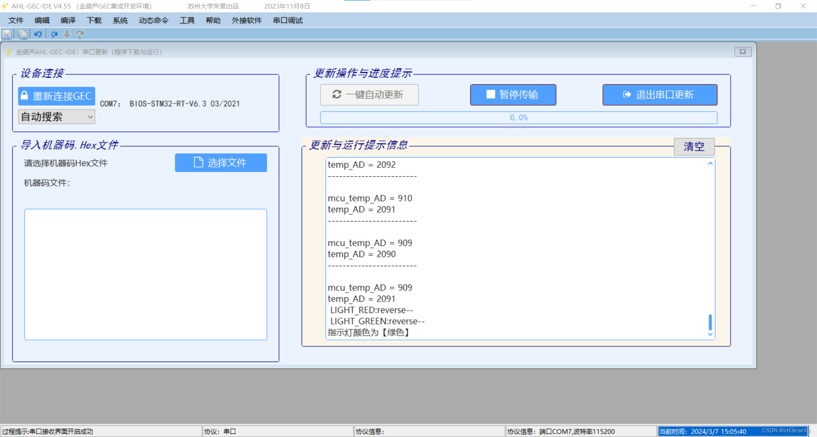Click the 0.0% update progress bar

[x=519, y=118]
